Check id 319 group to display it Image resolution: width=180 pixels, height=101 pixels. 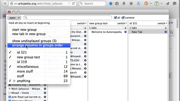39,62
